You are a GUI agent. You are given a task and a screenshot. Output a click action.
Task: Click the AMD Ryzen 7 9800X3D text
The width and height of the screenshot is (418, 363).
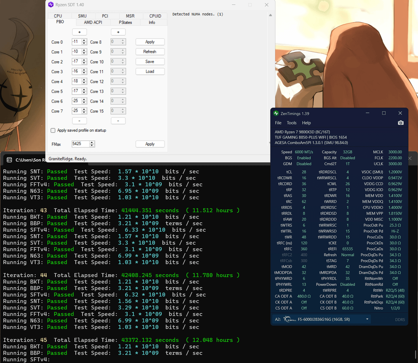(x=302, y=132)
